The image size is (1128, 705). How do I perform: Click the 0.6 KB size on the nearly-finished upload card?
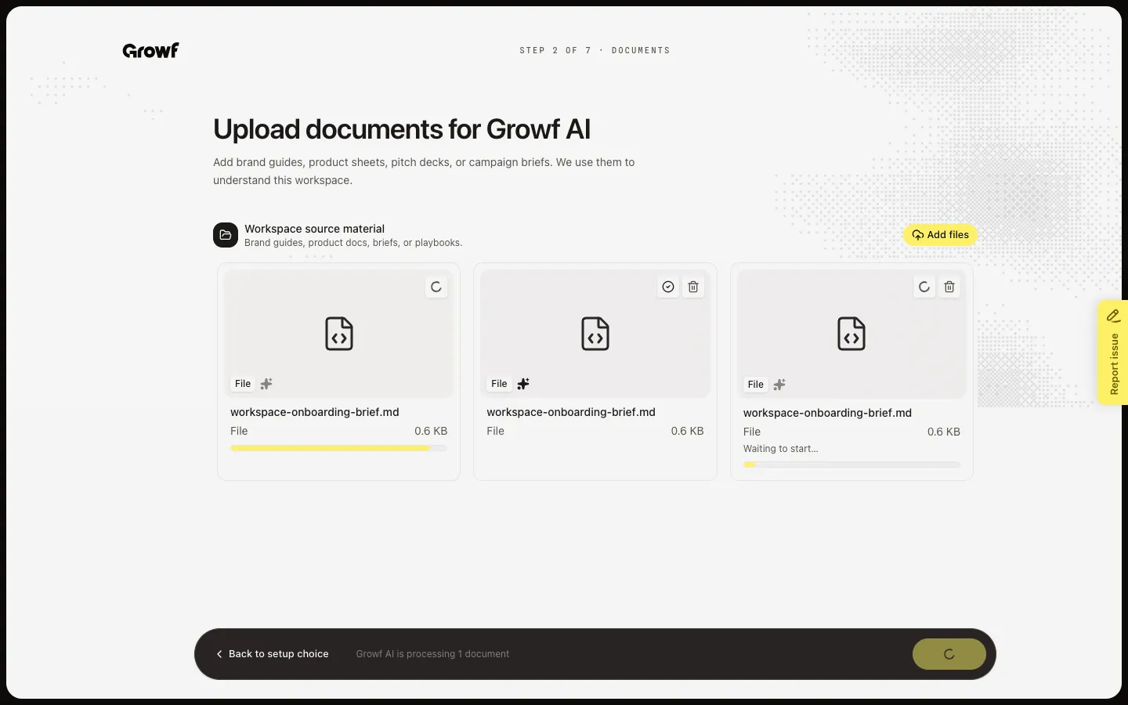431,431
